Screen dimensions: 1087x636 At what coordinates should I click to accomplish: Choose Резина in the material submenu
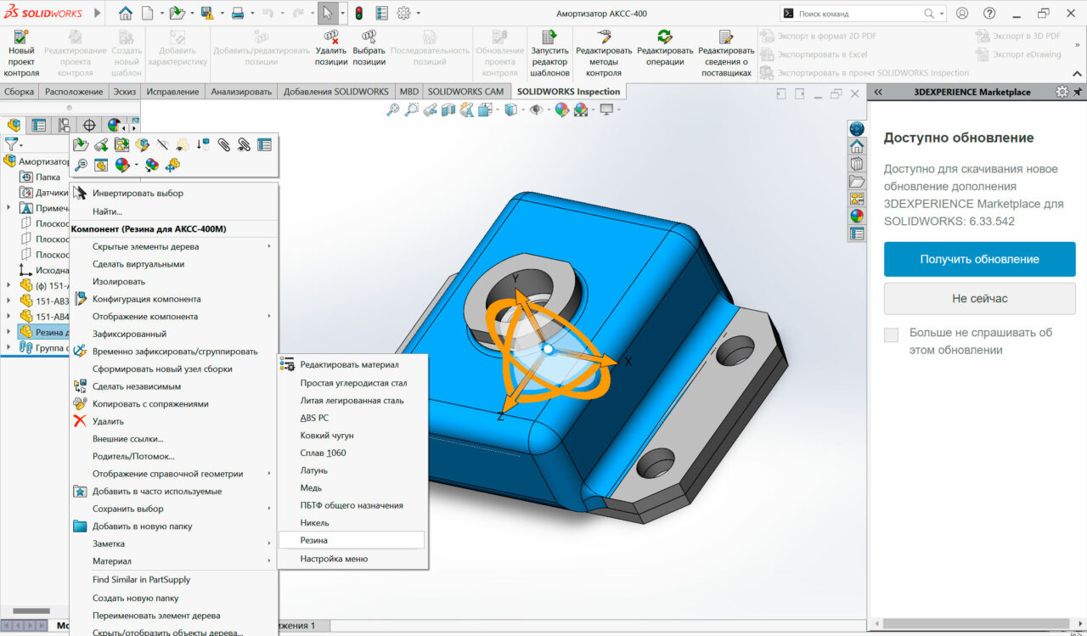click(x=352, y=540)
